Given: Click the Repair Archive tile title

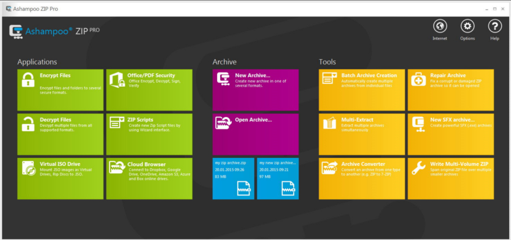Looking at the screenshot, I should tap(448, 75).
